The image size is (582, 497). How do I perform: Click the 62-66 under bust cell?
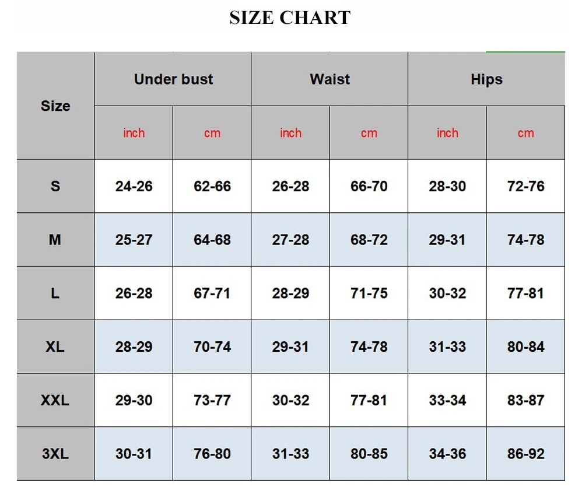click(x=212, y=186)
